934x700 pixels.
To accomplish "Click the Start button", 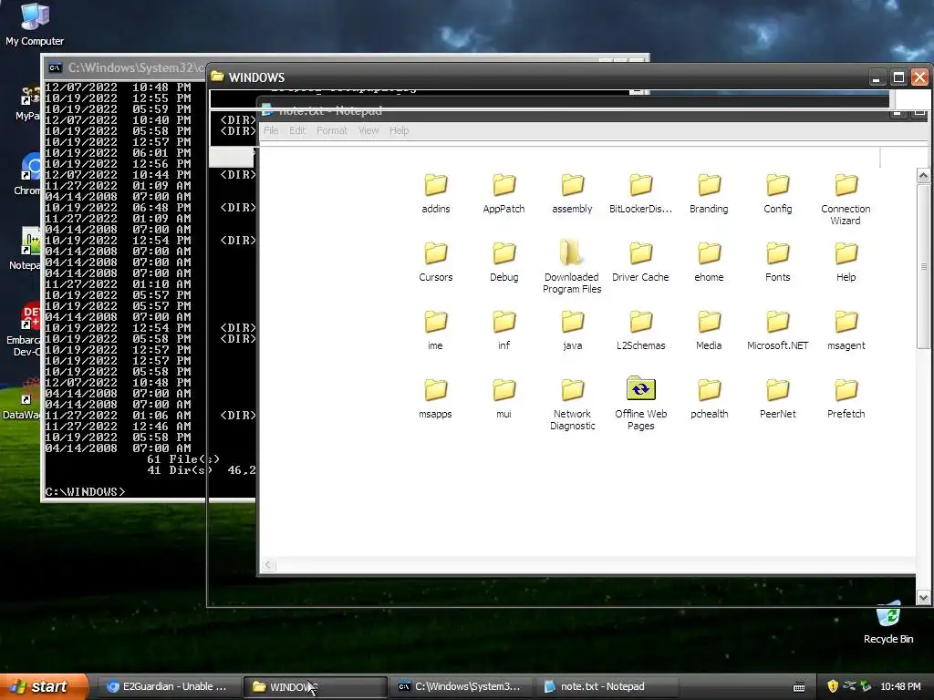I will (44, 686).
